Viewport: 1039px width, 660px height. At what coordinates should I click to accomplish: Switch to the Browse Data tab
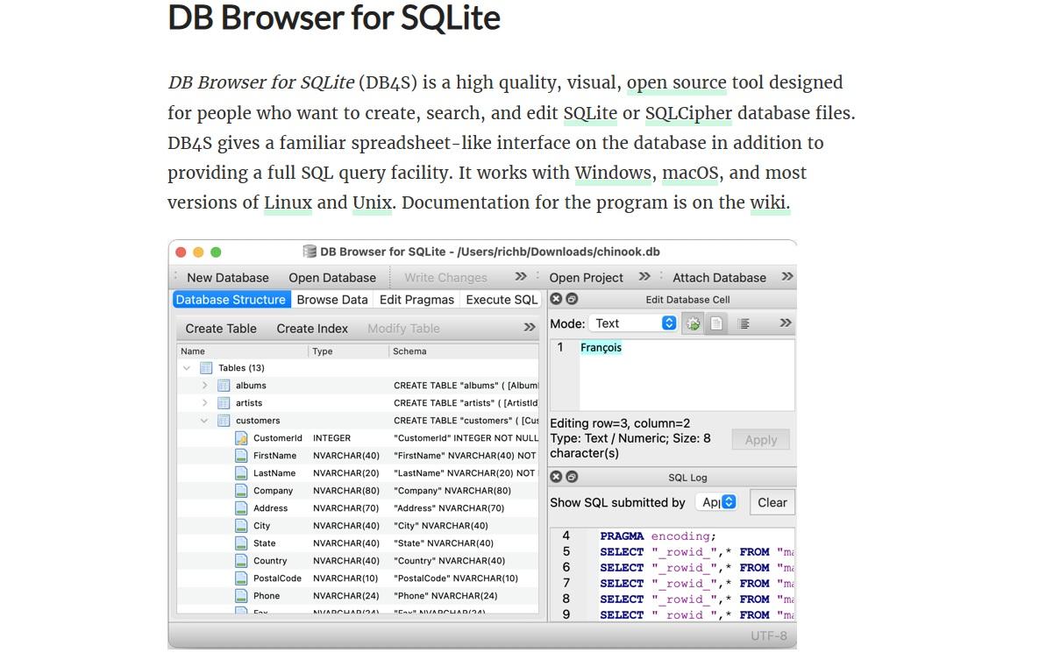pos(332,300)
